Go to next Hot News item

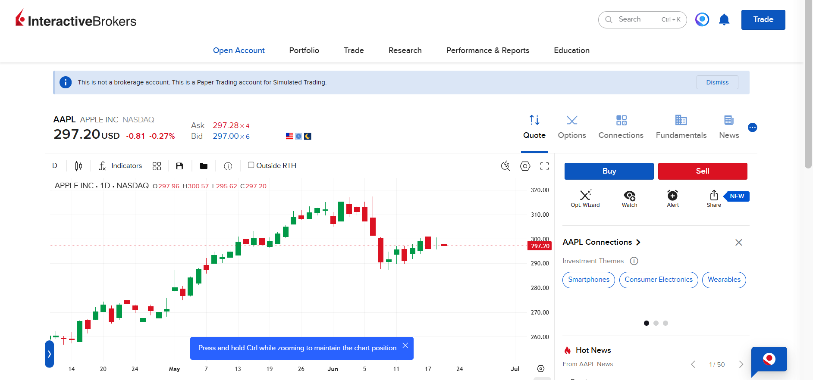pos(741,364)
